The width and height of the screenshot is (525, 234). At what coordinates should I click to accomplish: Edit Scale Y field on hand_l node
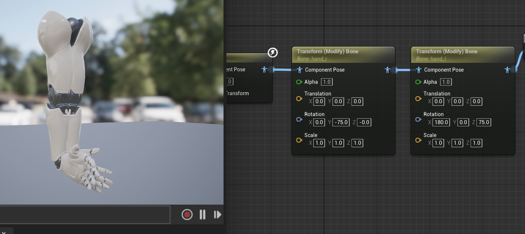coord(457,143)
